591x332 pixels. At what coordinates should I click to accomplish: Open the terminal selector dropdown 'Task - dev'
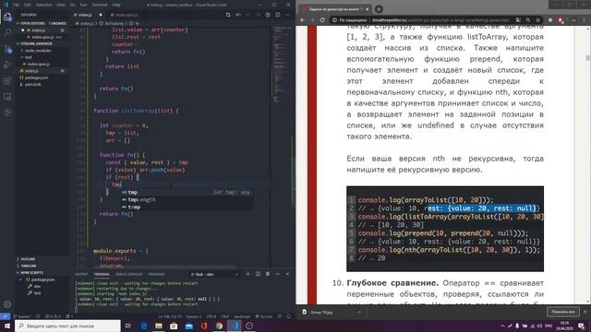coord(214,274)
